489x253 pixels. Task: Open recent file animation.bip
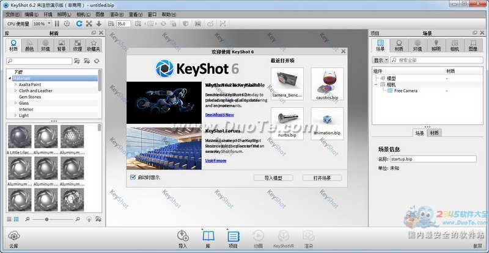coord(327,124)
